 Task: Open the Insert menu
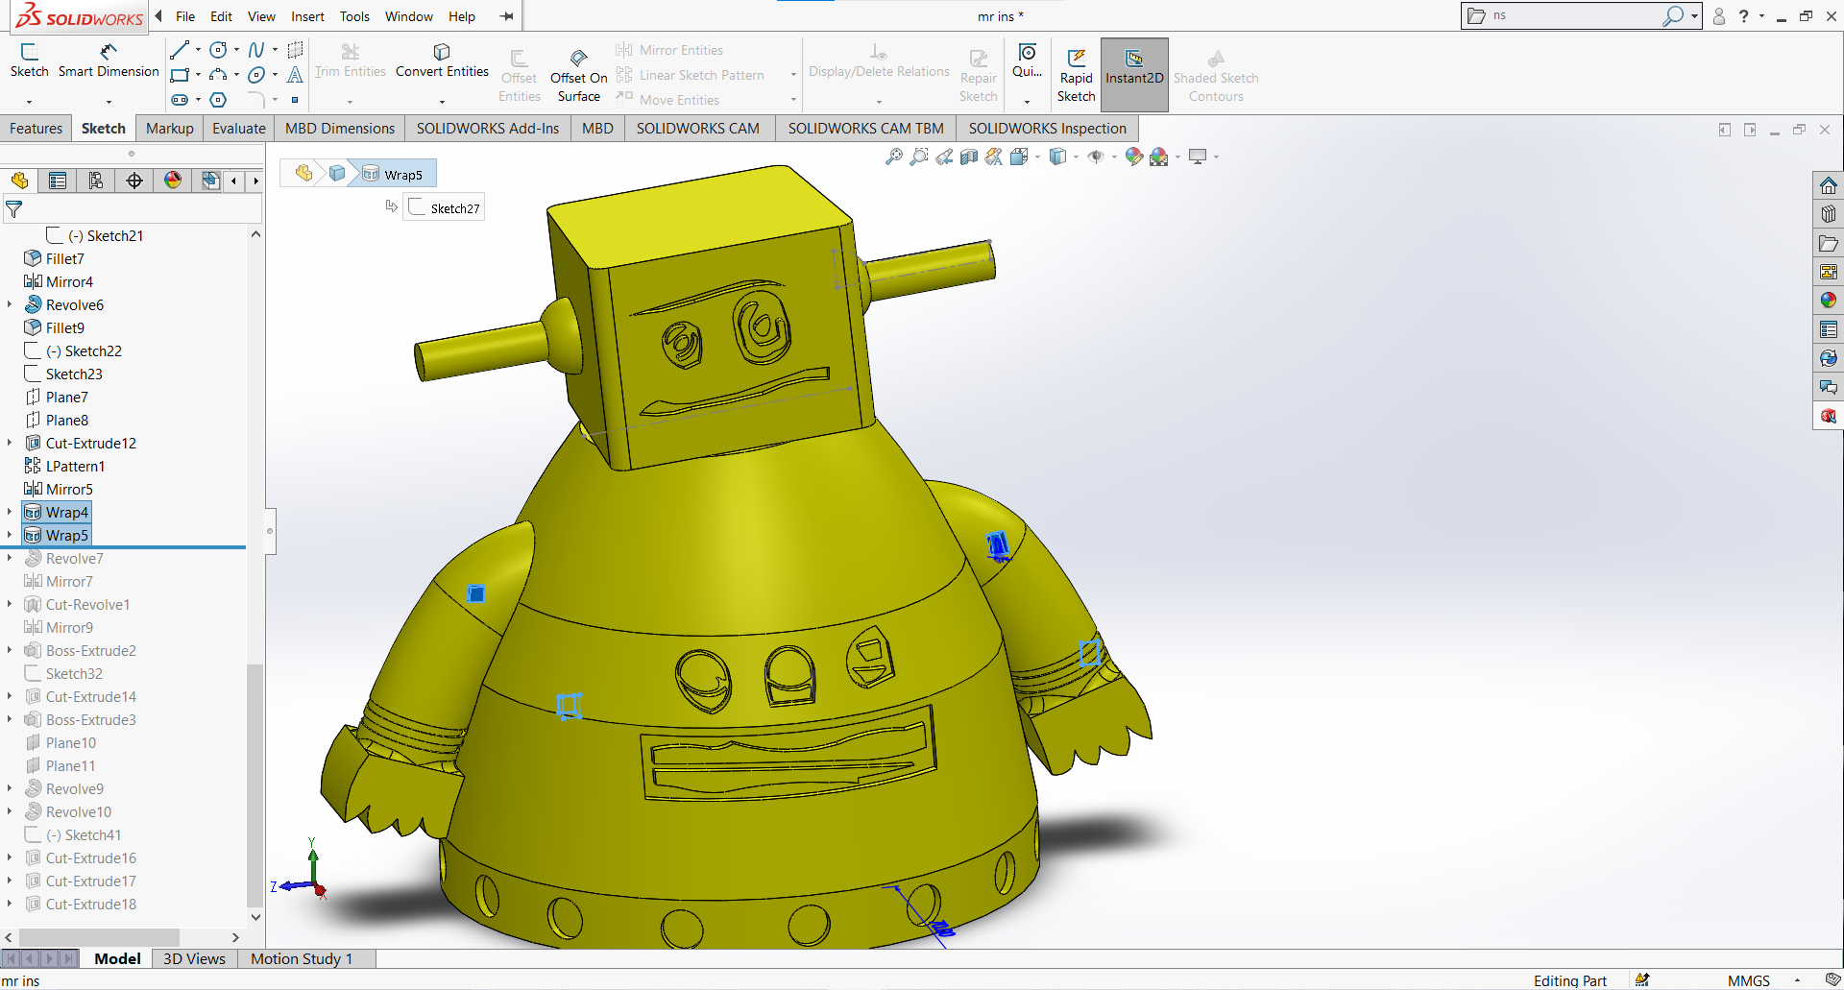(x=307, y=16)
